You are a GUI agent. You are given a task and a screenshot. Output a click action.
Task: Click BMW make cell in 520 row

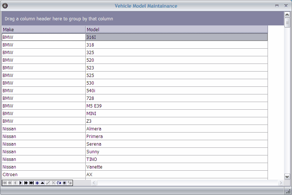(x=44, y=60)
